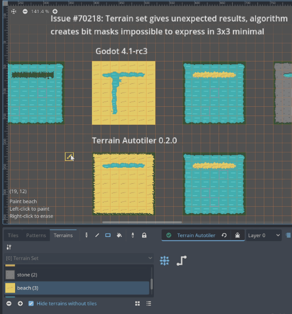
Task: Increase terrain icon size with plus button
Action: tap(20, 303)
